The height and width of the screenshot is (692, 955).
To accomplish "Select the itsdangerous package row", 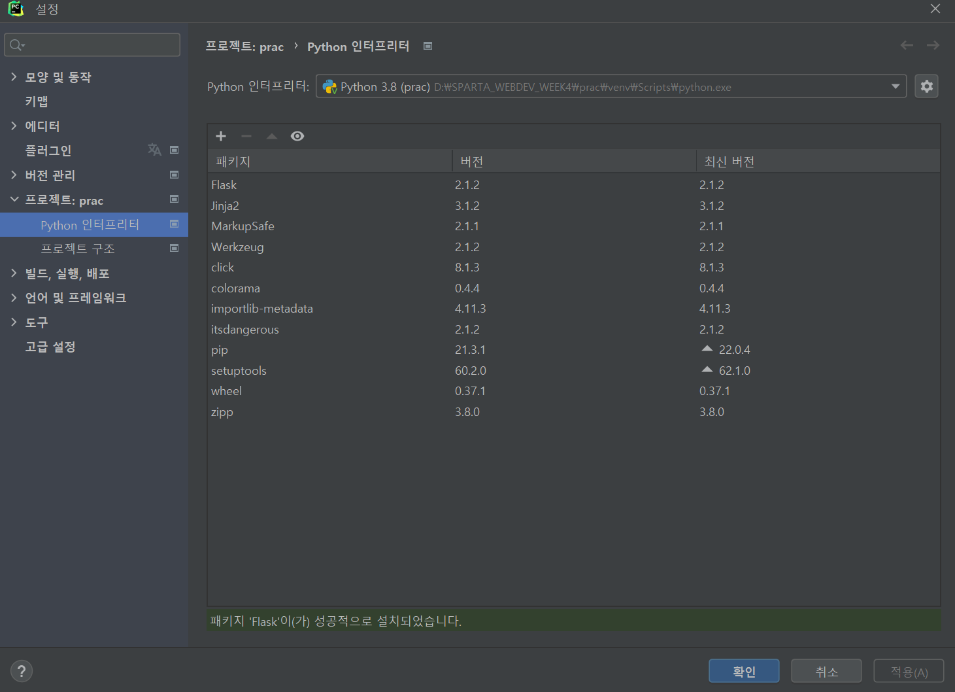I will tap(574, 329).
